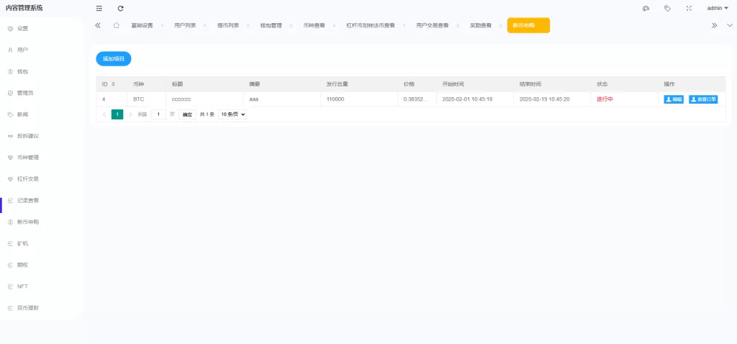The image size is (737, 344).
Task: Switch to the 用户交易查看 tab
Action: pos(433,25)
